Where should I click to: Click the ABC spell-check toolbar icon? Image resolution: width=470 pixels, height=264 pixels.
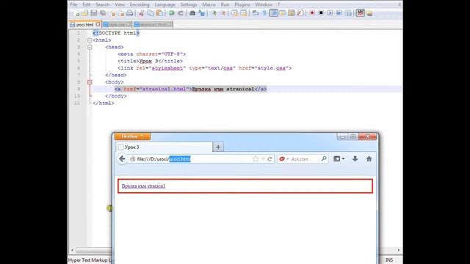pos(361,13)
